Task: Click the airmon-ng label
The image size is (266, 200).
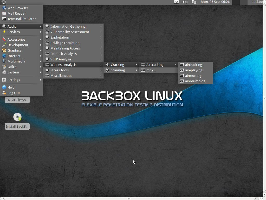Action: click(193, 76)
